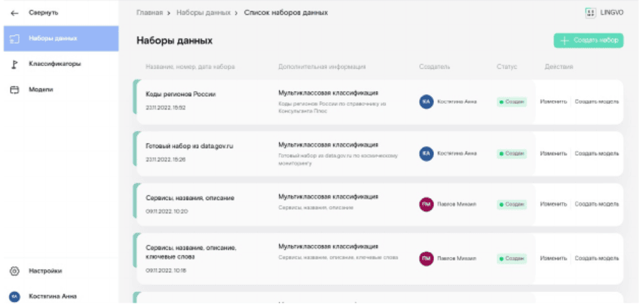Click Изменить for Коды регионов России

[553, 101]
